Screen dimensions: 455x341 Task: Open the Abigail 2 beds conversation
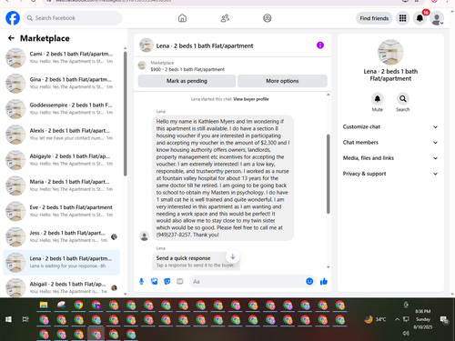click(61, 287)
